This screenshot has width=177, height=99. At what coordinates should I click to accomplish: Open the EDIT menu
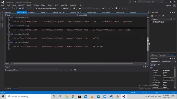tap(8, 5)
